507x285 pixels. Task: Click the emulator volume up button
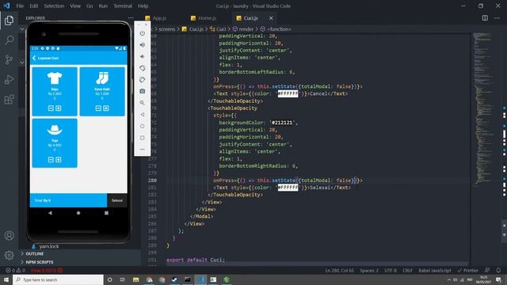143,45
